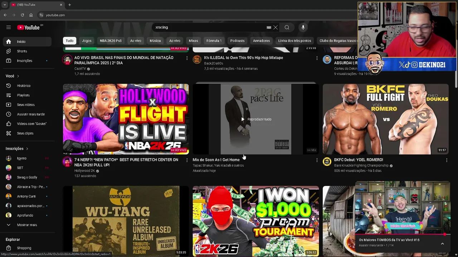Select the Tudo filter chip
The height and width of the screenshot is (257, 458).
69,41
